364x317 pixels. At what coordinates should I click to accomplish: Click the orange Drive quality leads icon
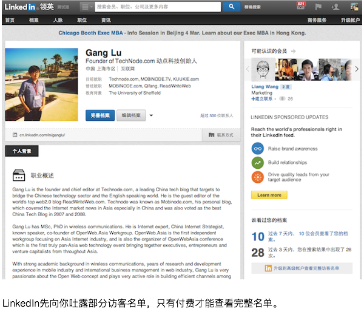(257, 177)
